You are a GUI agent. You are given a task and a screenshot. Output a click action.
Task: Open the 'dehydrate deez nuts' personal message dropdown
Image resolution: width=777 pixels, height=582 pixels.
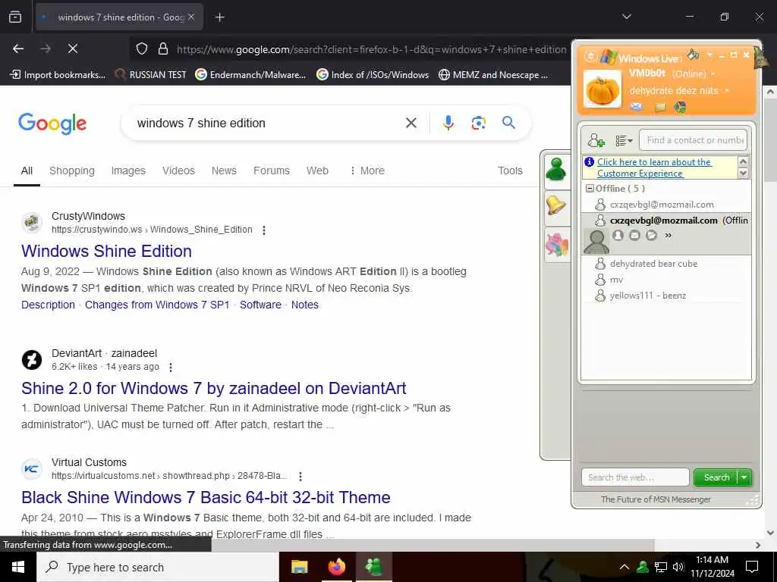pyautogui.click(x=727, y=91)
